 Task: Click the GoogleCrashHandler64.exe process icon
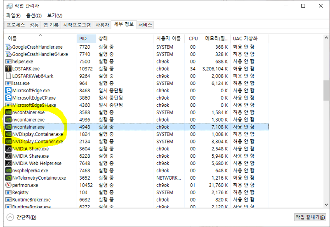tap(8, 54)
